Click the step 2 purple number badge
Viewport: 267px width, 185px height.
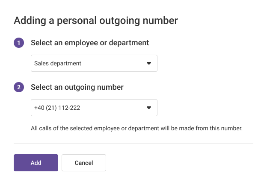19,87
